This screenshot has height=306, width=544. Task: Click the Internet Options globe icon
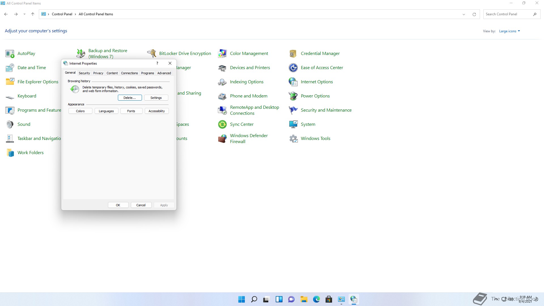(293, 82)
